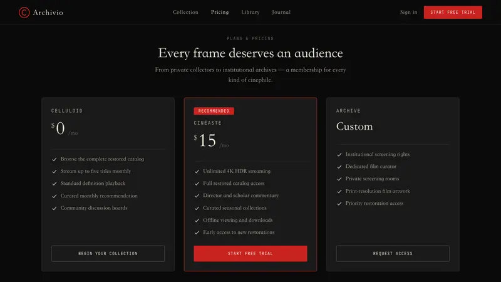
Task: Click 'Institutional screening rights' text
Action: click(378, 154)
